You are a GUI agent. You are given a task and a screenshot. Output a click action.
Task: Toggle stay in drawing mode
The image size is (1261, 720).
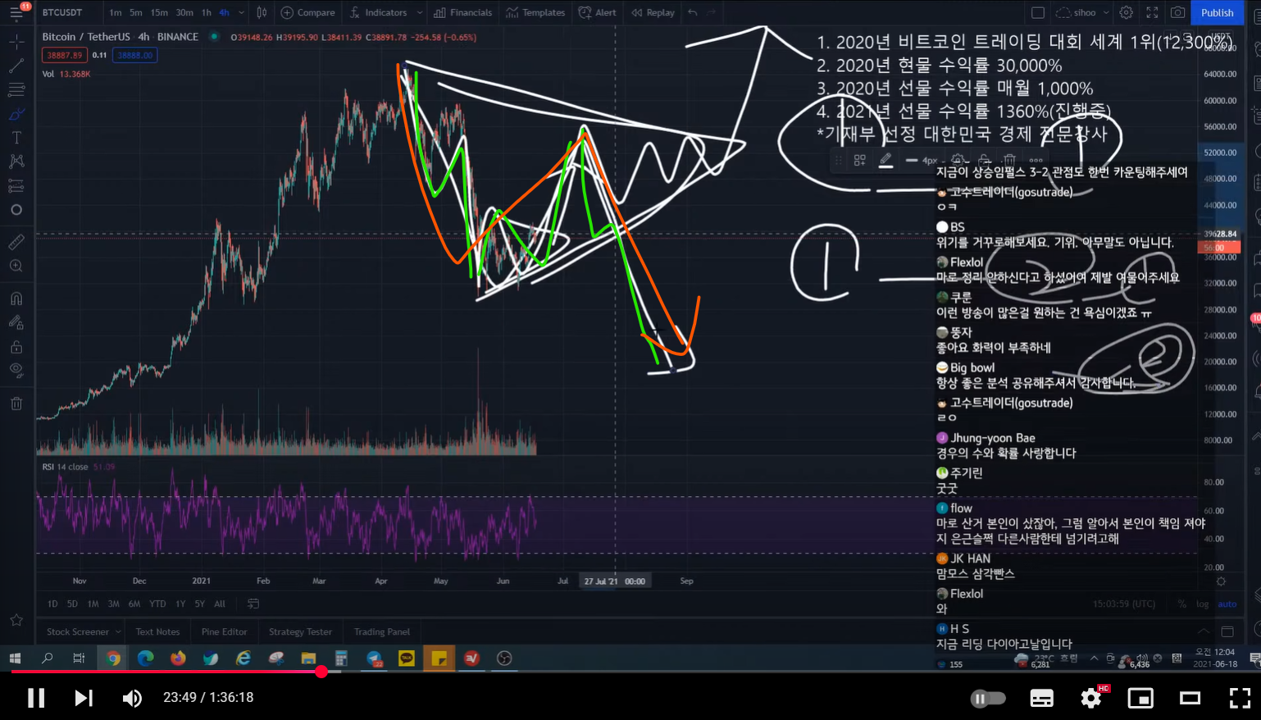coord(16,322)
